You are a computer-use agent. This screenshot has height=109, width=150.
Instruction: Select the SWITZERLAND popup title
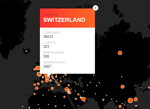tap(64, 20)
